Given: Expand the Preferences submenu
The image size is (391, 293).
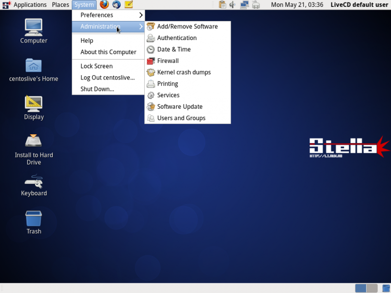Looking at the screenshot, I should pos(108,15).
